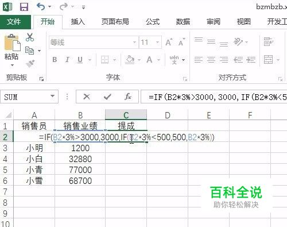Image resolution: width=287 pixels, height=227 pixels.
Task: Click the formula bar Cancel X button
Action: pos(87,97)
